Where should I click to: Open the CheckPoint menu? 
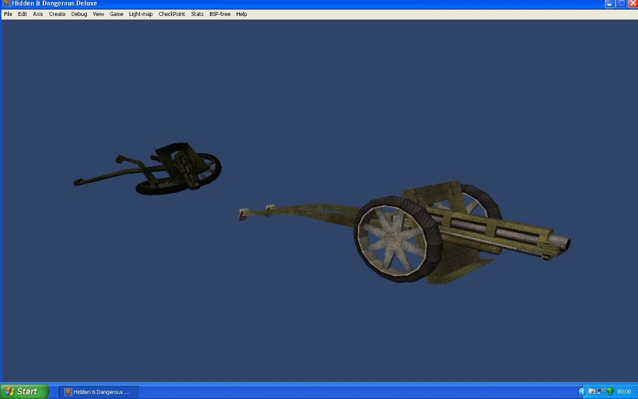point(172,14)
